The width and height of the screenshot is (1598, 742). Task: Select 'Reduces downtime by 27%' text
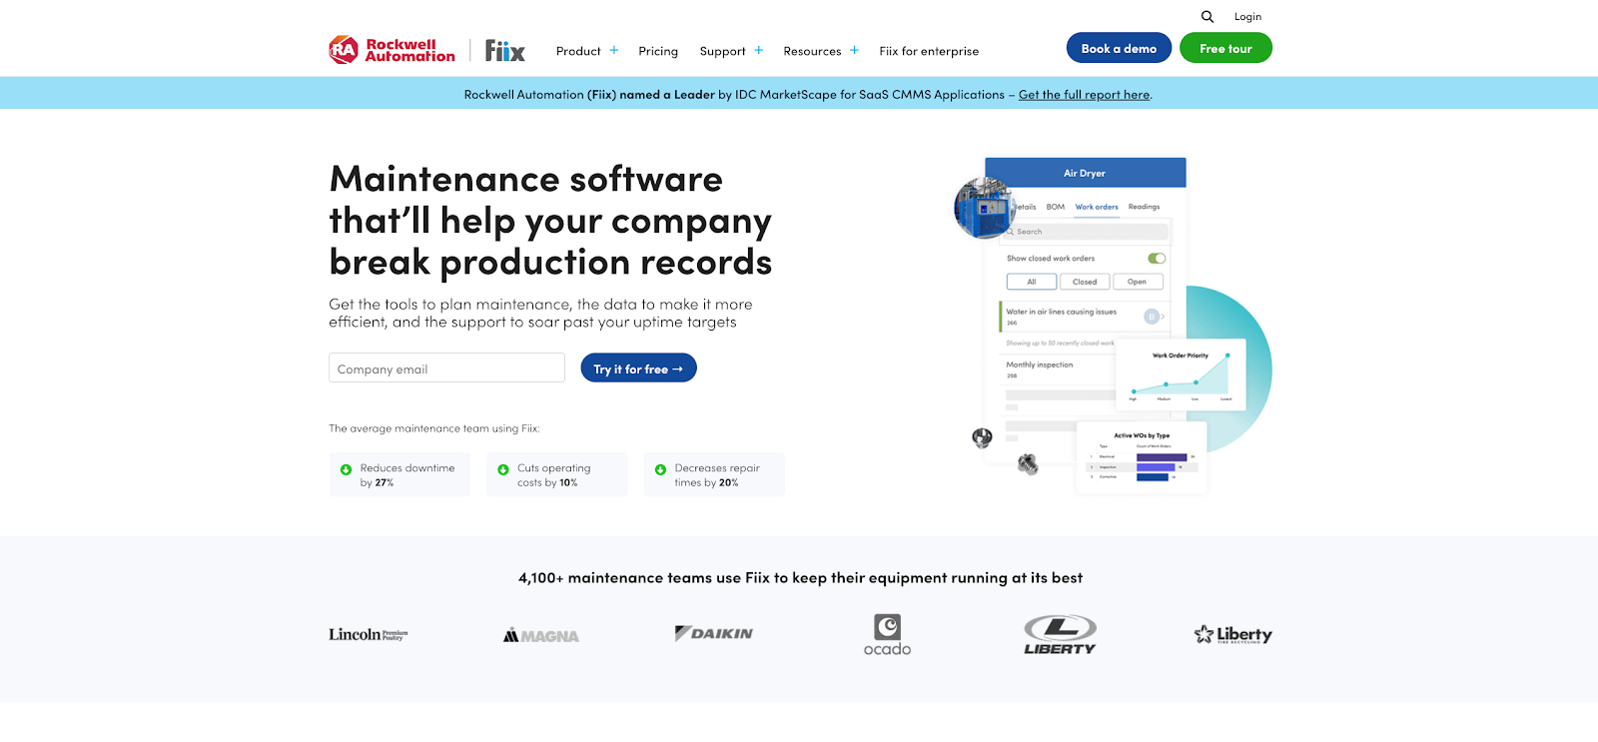point(407,475)
